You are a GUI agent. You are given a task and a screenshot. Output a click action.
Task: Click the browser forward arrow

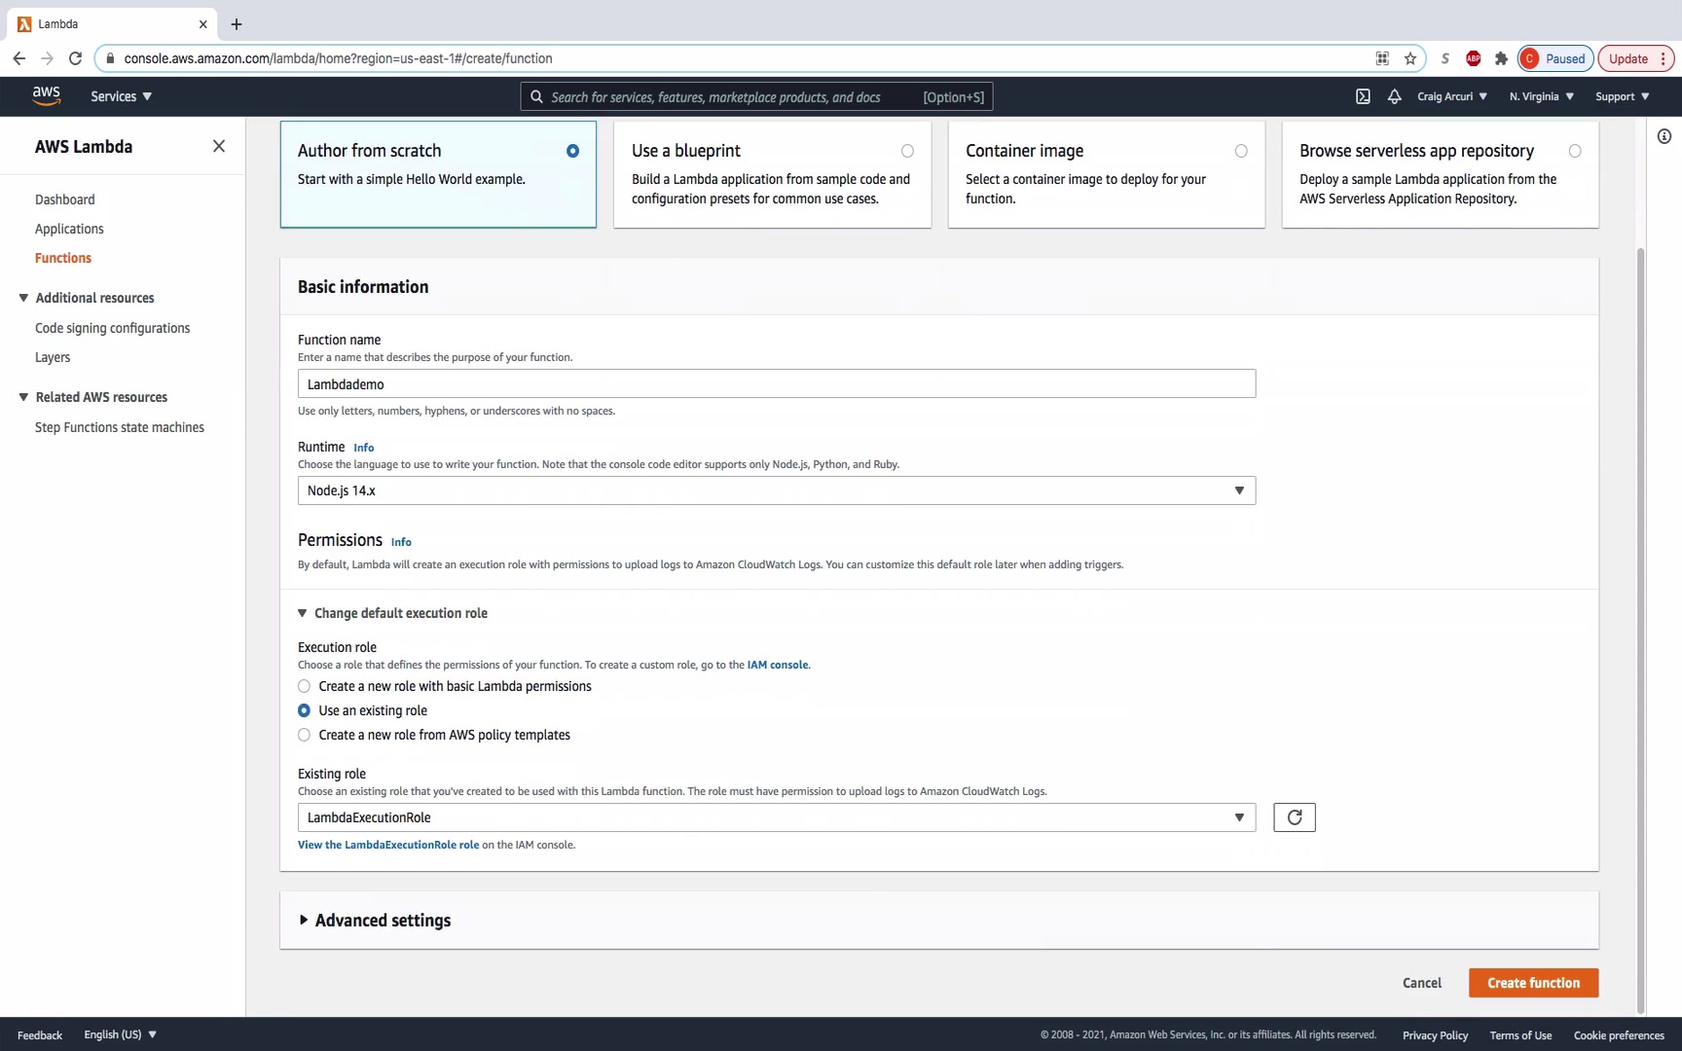click(x=47, y=58)
